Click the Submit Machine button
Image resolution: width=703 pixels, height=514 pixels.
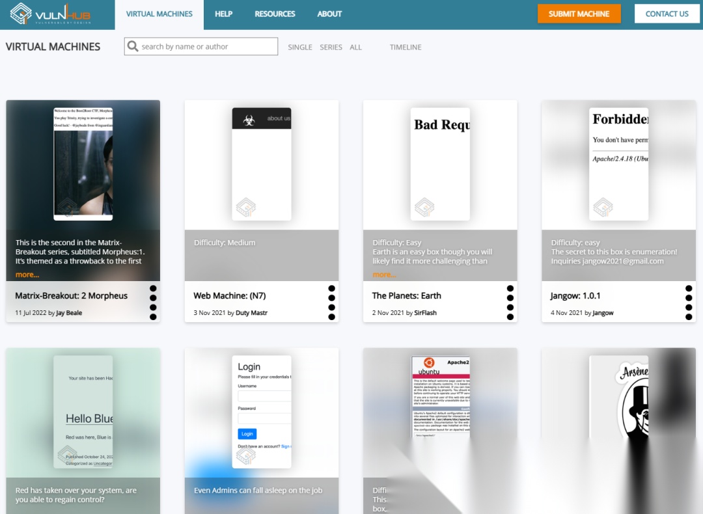[579, 14]
